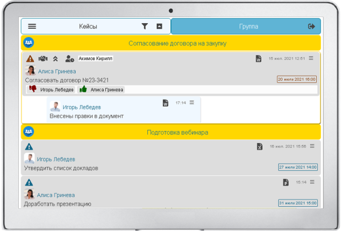Click the warning triangle on Доработать презентацию task
Image resolution: width=341 pixels, height=231 pixels.
pos(29,182)
